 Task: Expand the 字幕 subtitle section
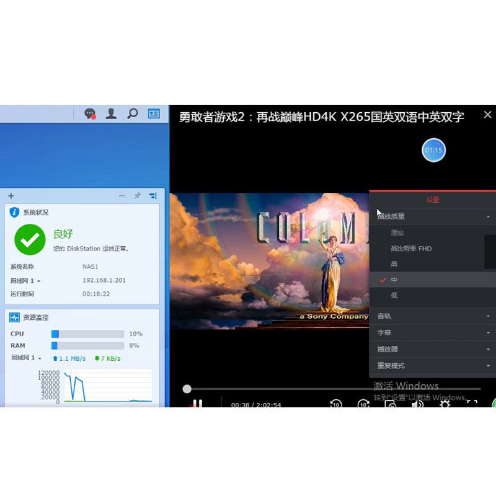pos(433,332)
